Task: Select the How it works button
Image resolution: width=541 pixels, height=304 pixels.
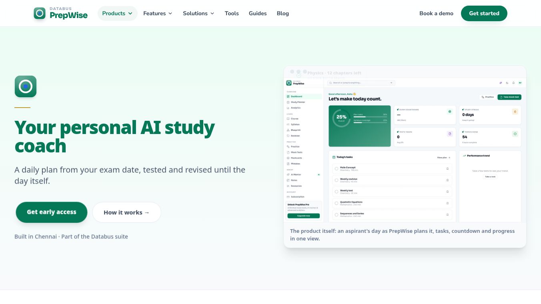Action: [x=126, y=212]
